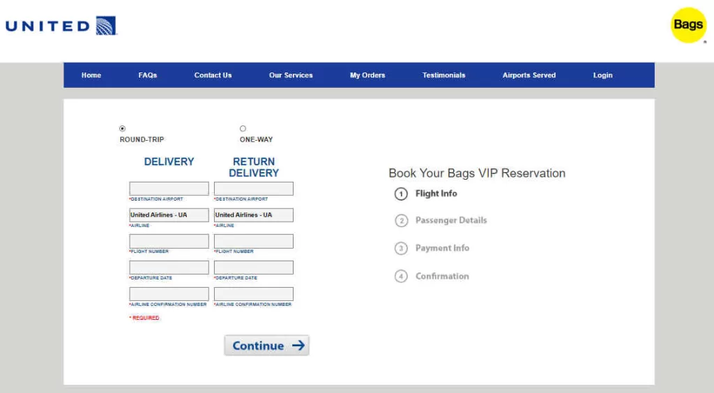The height and width of the screenshot is (393, 714).
Task: Click the yellow Bags logo
Action: coord(688,25)
